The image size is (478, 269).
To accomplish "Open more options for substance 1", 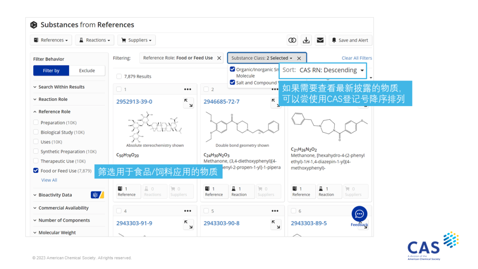I will [x=188, y=89].
